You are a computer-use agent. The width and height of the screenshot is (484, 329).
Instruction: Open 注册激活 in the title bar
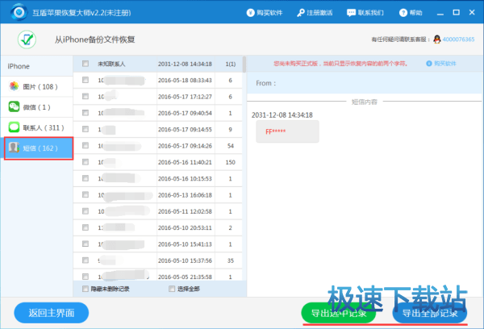(x=315, y=13)
